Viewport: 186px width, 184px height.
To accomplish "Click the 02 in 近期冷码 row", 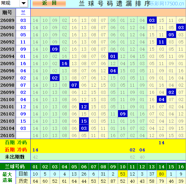I will (x=132, y=150).
